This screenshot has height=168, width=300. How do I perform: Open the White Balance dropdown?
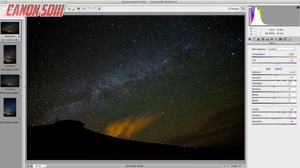[x=282, y=49]
